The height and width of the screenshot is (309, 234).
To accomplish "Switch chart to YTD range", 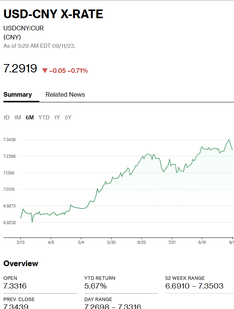I will tap(44, 118).
